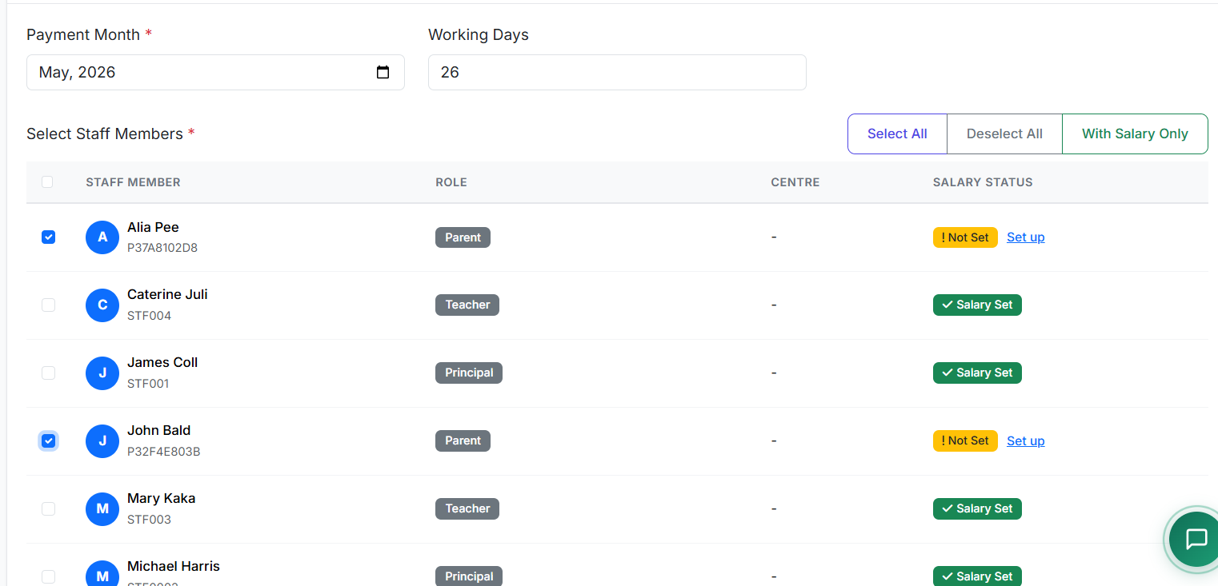Click the Payment Month date field

click(x=215, y=72)
